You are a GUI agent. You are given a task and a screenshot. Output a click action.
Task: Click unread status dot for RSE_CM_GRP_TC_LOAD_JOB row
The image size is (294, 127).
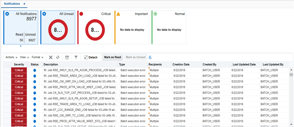pos(35,116)
